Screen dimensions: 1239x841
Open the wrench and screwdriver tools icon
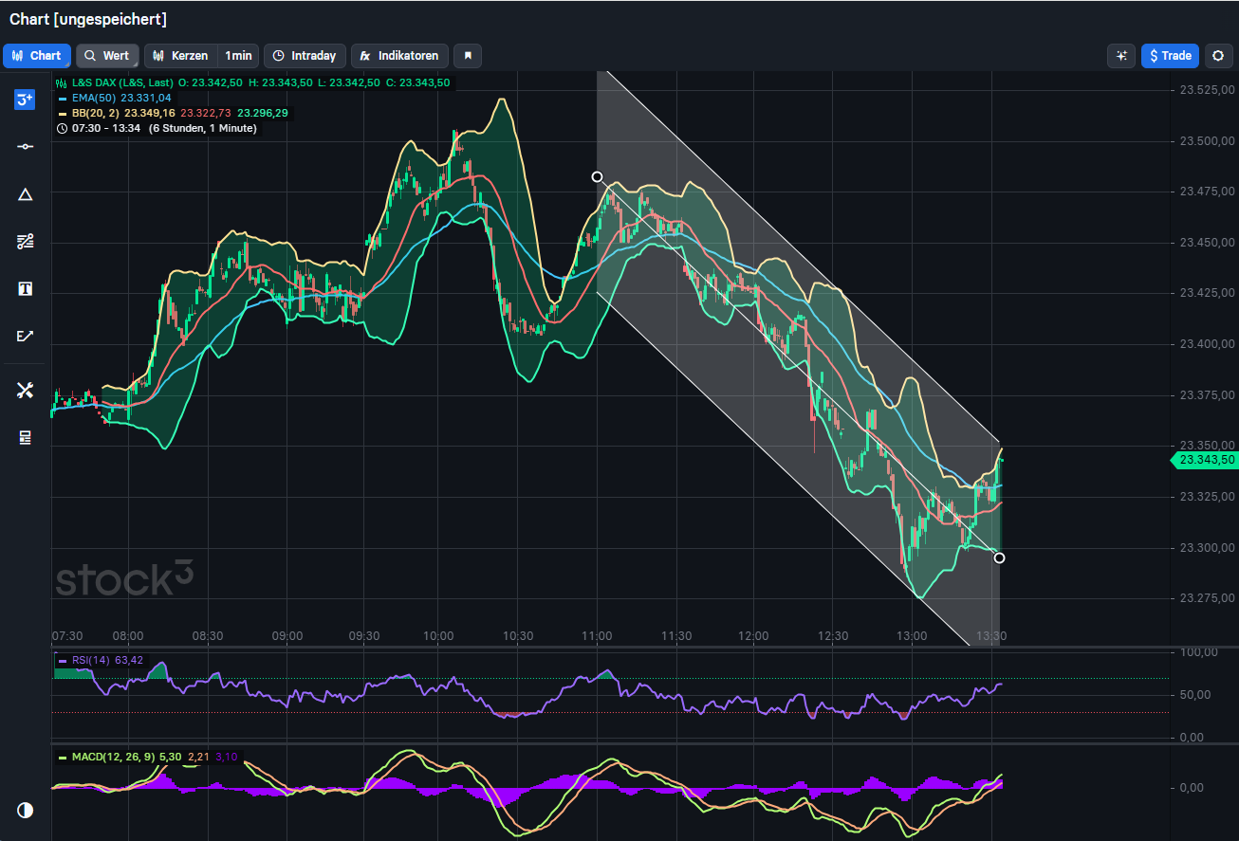[x=25, y=390]
